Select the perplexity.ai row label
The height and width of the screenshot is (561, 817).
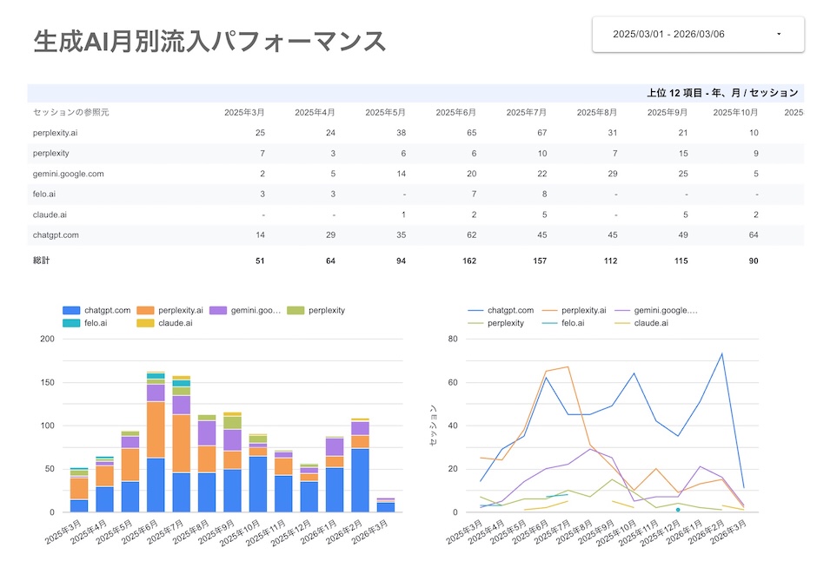(56, 133)
